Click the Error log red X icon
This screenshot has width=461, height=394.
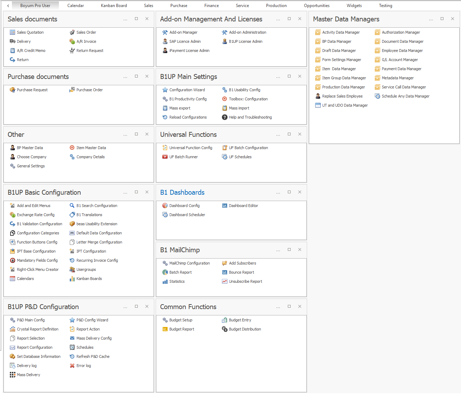click(x=72, y=366)
